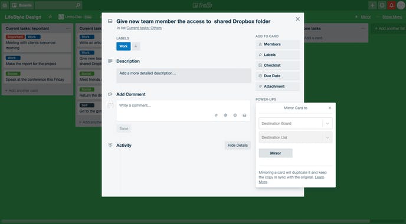This screenshot has height=224, width=406.
Task: Click 'Add a card' in the Done tasks list
Action: click(313, 38)
